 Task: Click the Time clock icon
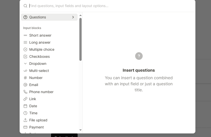[25, 113]
